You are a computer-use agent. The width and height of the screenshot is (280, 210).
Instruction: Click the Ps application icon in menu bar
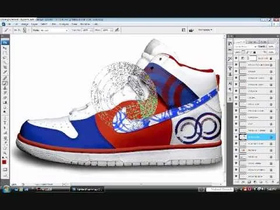pos(3,24)
